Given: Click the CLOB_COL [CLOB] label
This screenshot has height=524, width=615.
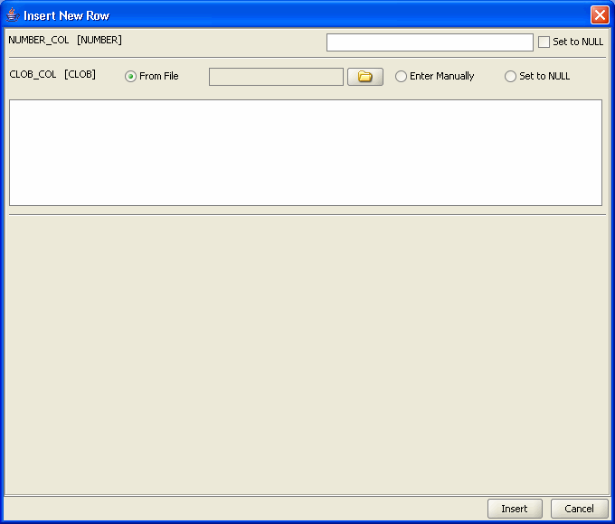Looking at the screenshot, I should (x=52, y=74).
